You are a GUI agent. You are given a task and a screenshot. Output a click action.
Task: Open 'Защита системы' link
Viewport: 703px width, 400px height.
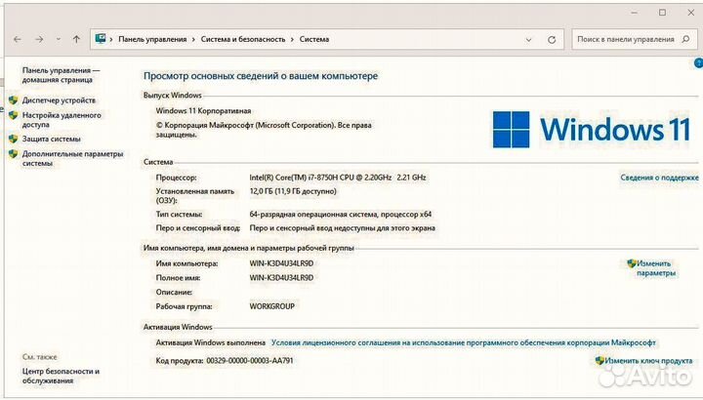coord(52,139)
